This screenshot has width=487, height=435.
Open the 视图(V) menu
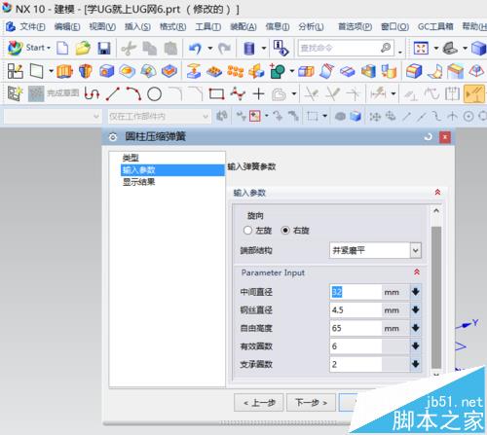[x=102, y=26]
